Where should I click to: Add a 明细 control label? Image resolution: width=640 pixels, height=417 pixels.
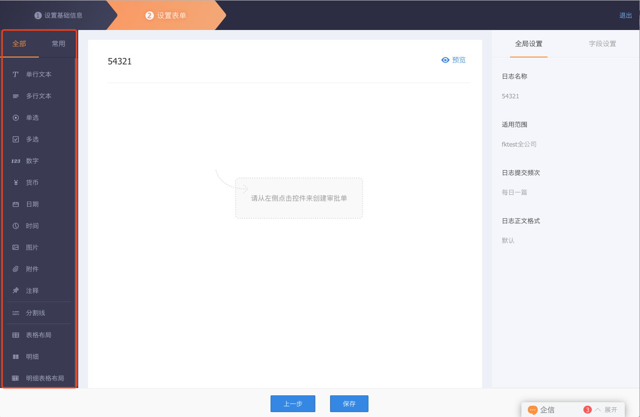32,357
